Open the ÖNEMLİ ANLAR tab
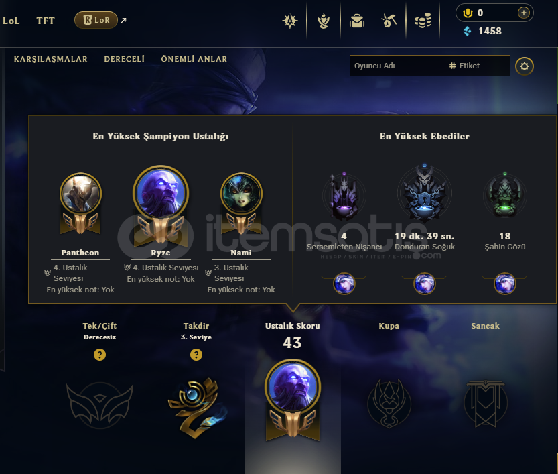The height and width of the screenshot is (474, 558). coord(194,59)
